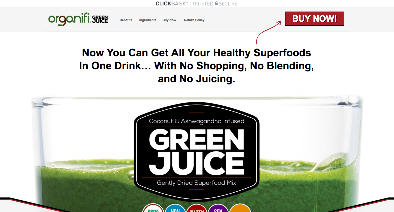Image resolution: width=394 pixels, height=212 pixels.
Task: Open the Benefits nav link
Action: point(126,20)
